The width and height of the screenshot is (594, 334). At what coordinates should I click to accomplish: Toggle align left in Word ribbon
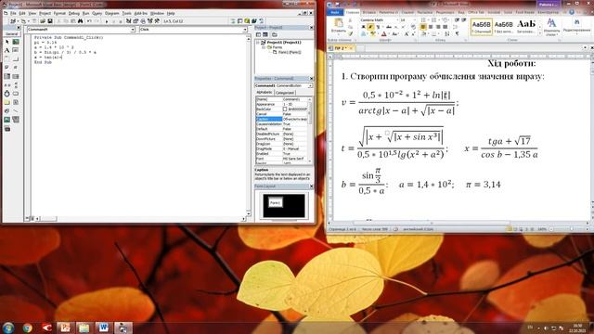(423, 27)
